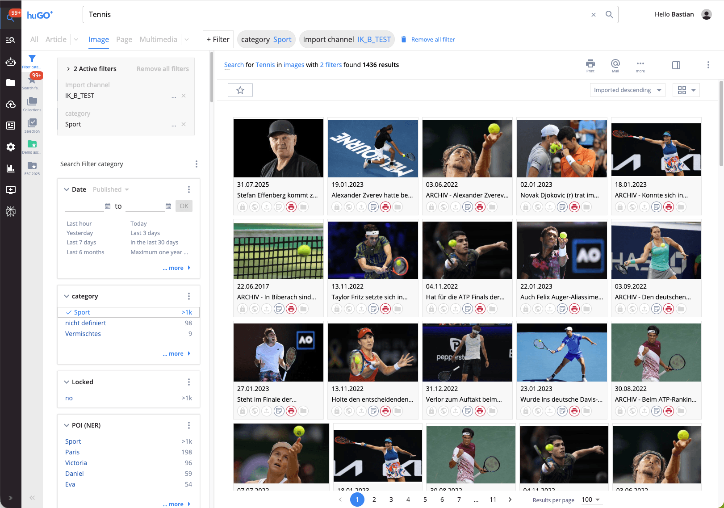Image resolution: width=724 pixels, height=508 pixels.
Task: Choose Last 7 days date shortcut
Action: [81, 242]
